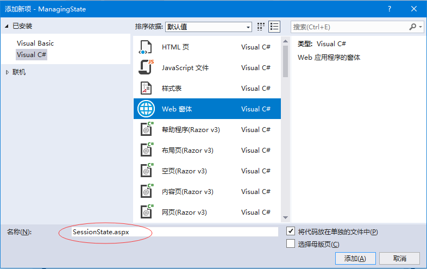Switch to medium icons list view
This screenshot has height=269, width=427.
coord(274,27)
